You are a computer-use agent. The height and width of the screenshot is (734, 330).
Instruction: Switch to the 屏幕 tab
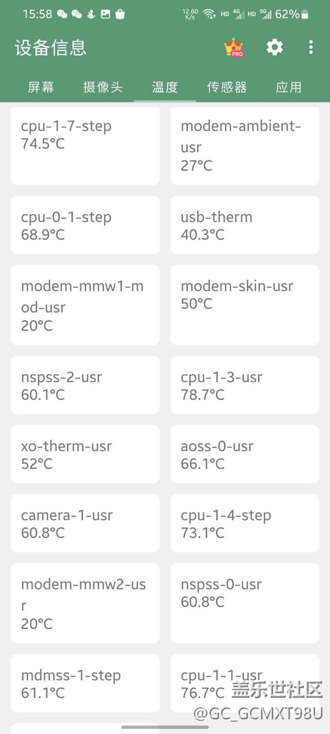[x=41, y=87]
